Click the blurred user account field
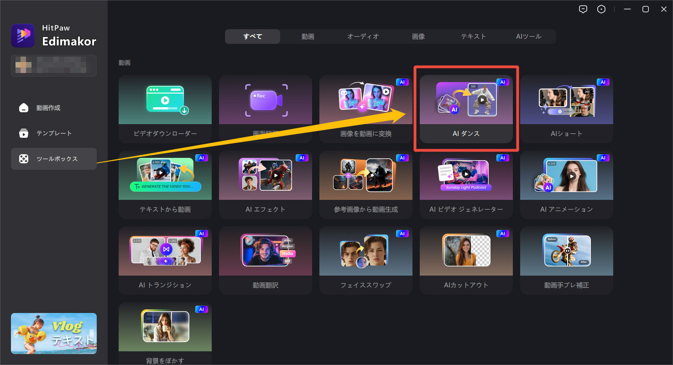 pos(54,66)
